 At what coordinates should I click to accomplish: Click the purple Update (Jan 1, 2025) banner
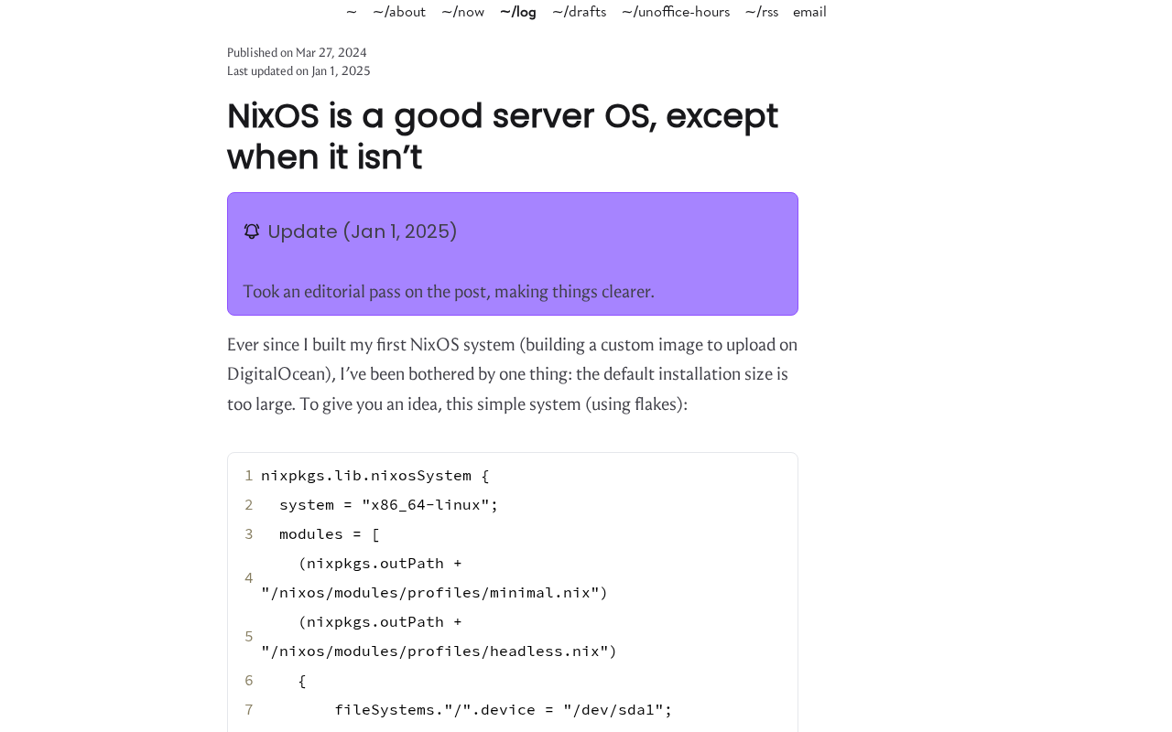pos(512,253)
